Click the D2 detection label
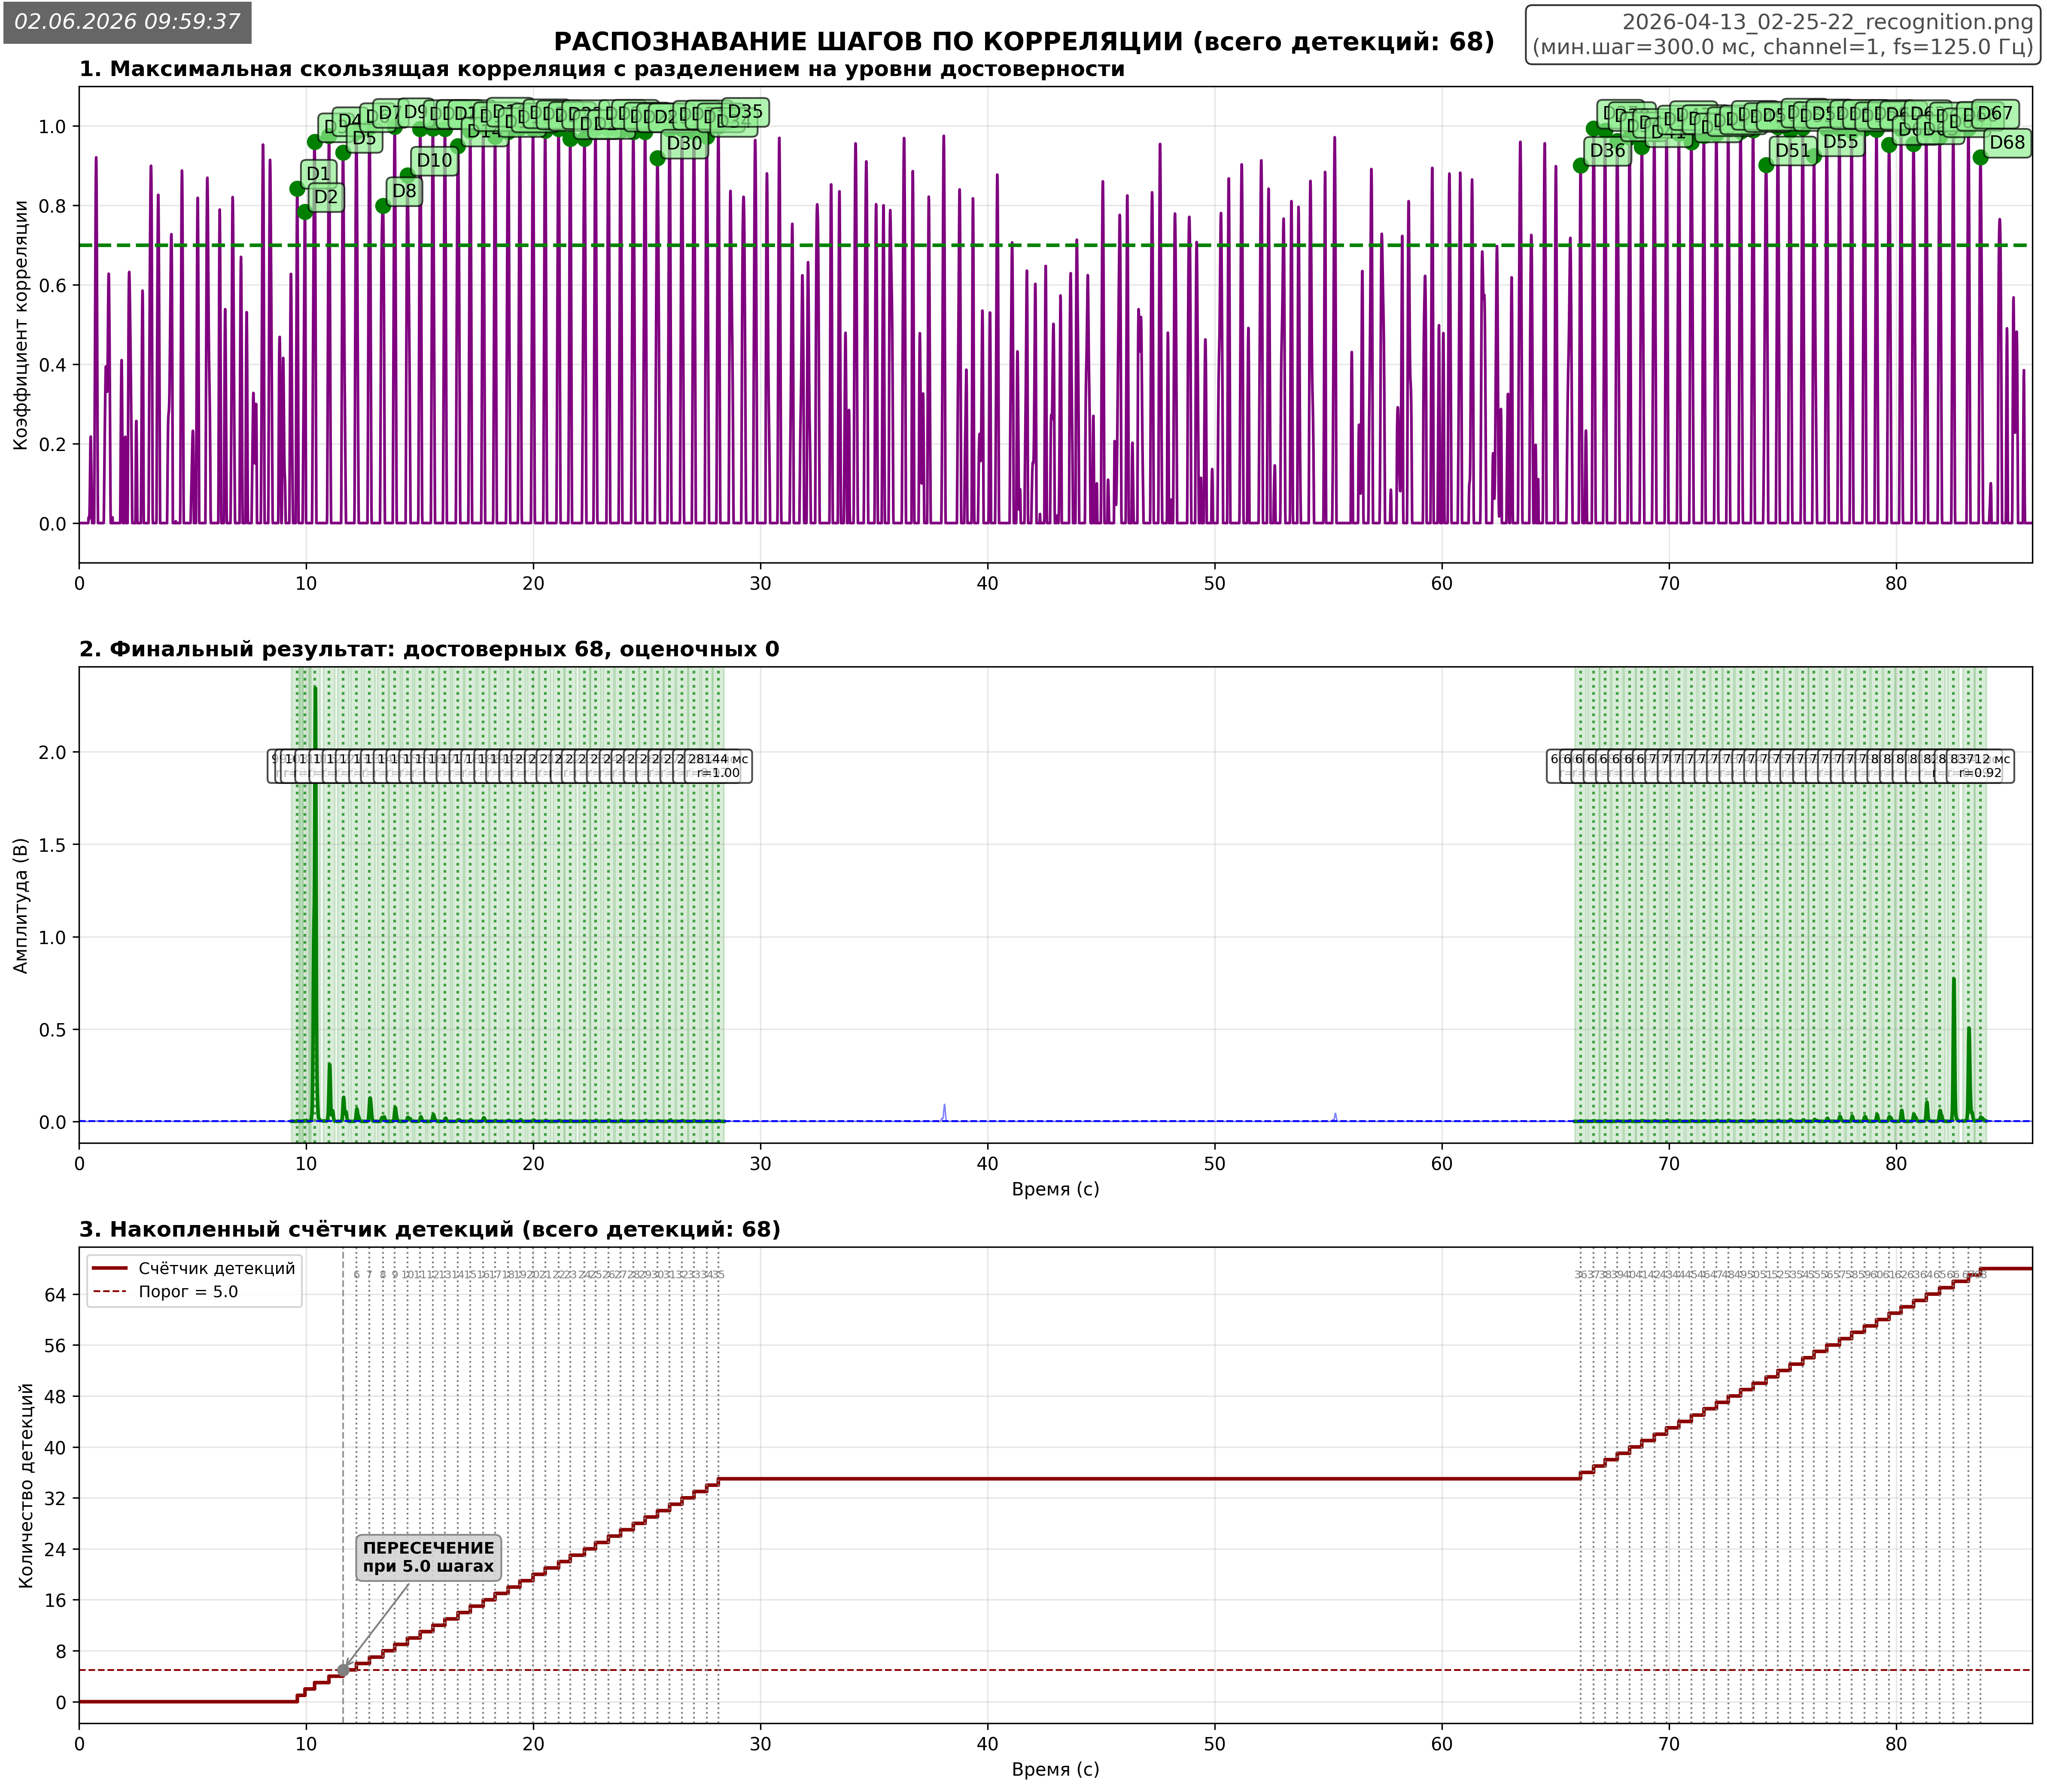 (326, 197)
